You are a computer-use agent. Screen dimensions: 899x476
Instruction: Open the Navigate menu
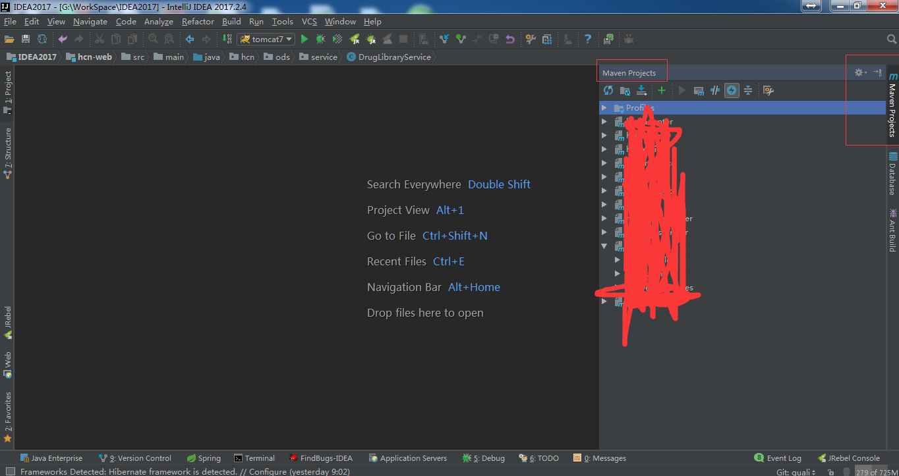tap(90, 22)
